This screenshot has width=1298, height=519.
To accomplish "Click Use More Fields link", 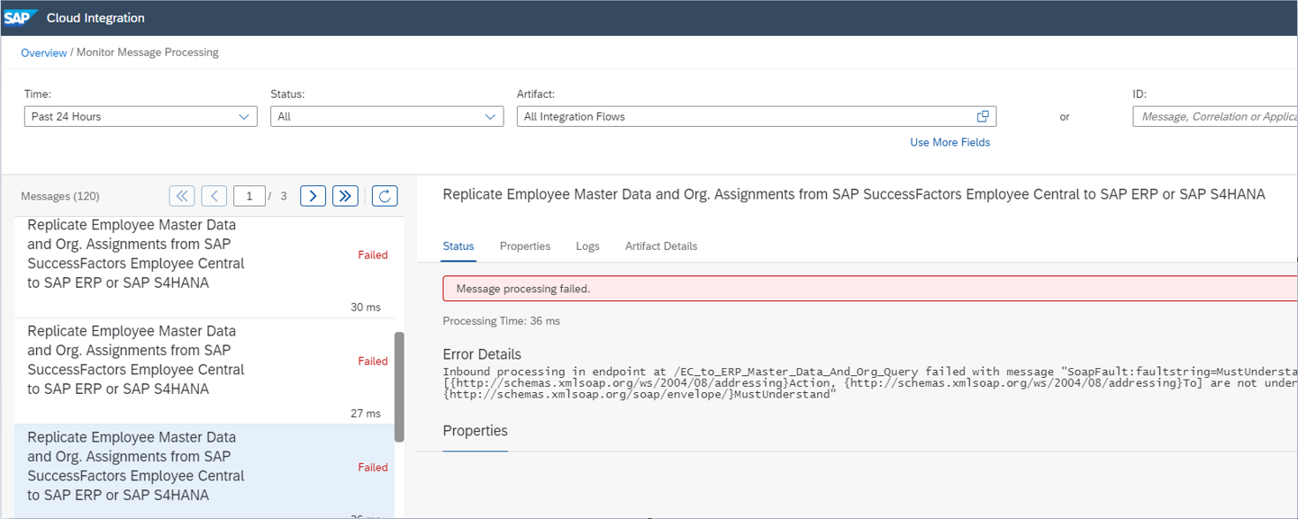I will (x=949, y=142).
